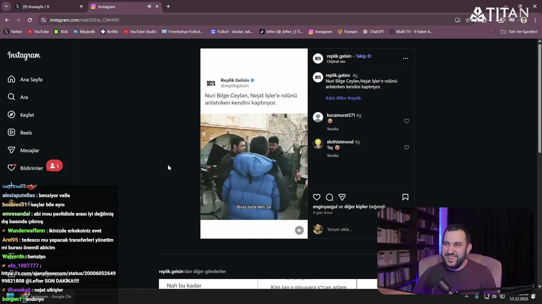Open kocamurat571 profile name
The height and width of the screenshot is (304, 542).
click(341, 115)
